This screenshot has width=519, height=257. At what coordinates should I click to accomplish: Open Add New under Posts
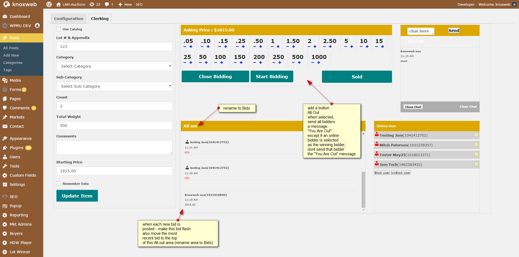[11, 55]
